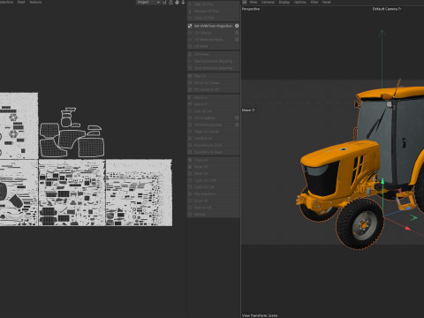Click first toolbar icon right of Project dropdown
Screen dimensions: 424x318
point(164,3)
